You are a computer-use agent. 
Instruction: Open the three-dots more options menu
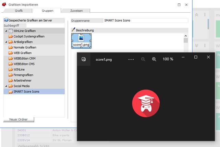pos(131,59)
